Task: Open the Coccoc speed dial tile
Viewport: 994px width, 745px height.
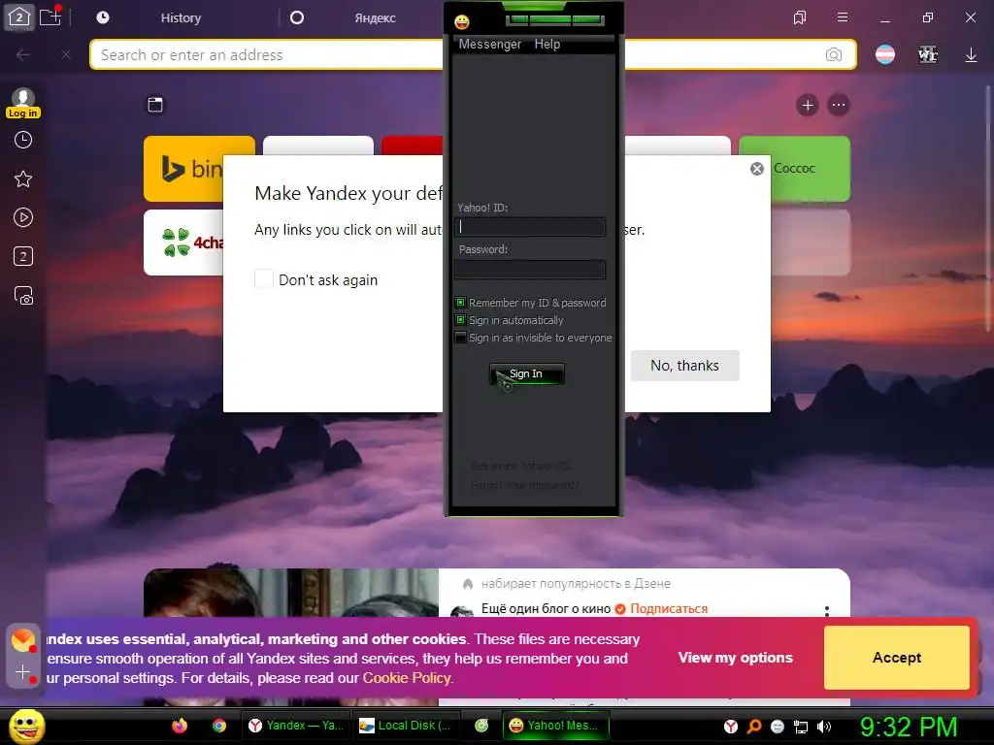Action: click(x=811, y=169)
